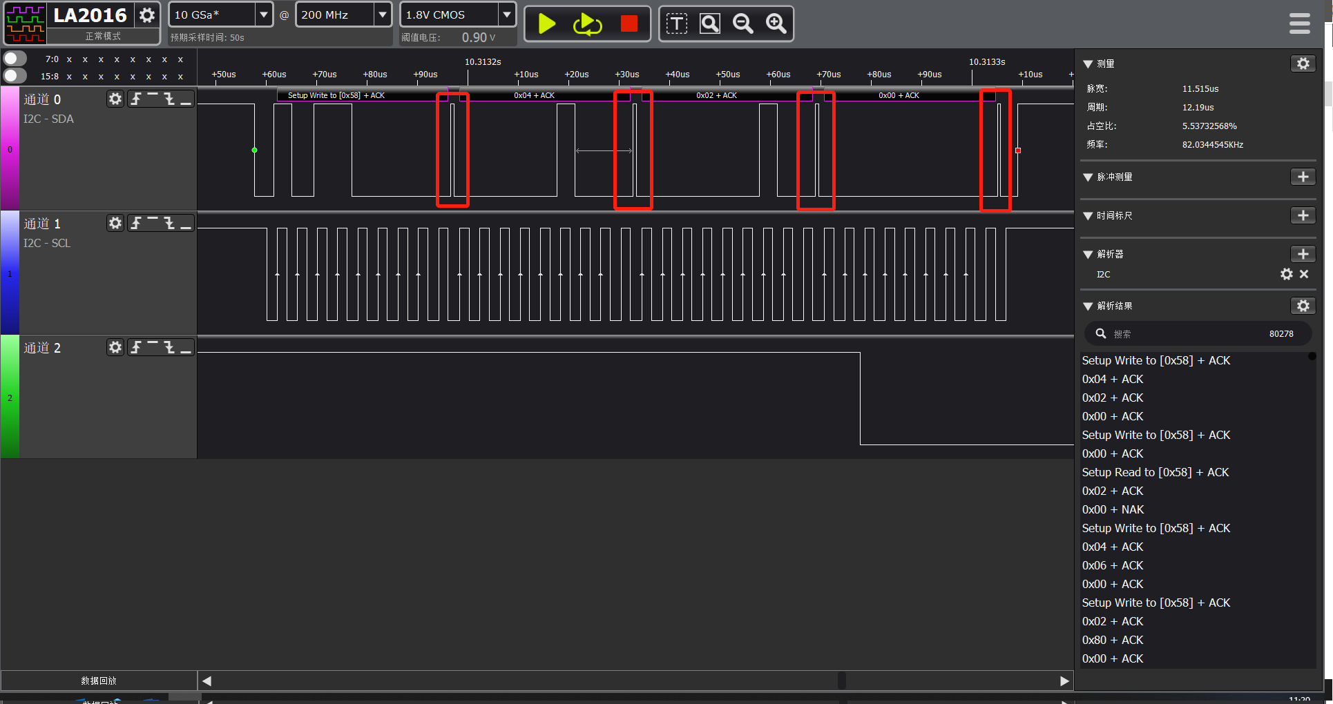Click the threshold voltage value 0.90 V

479,37
